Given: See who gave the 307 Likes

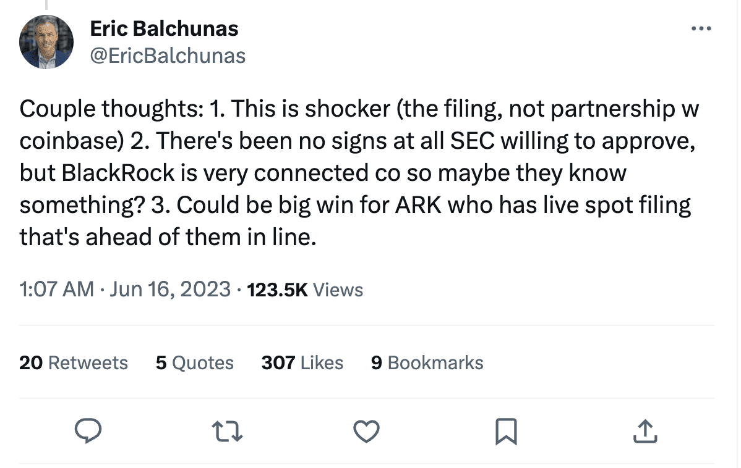Looking at the screenshot, I should (302, 362).
